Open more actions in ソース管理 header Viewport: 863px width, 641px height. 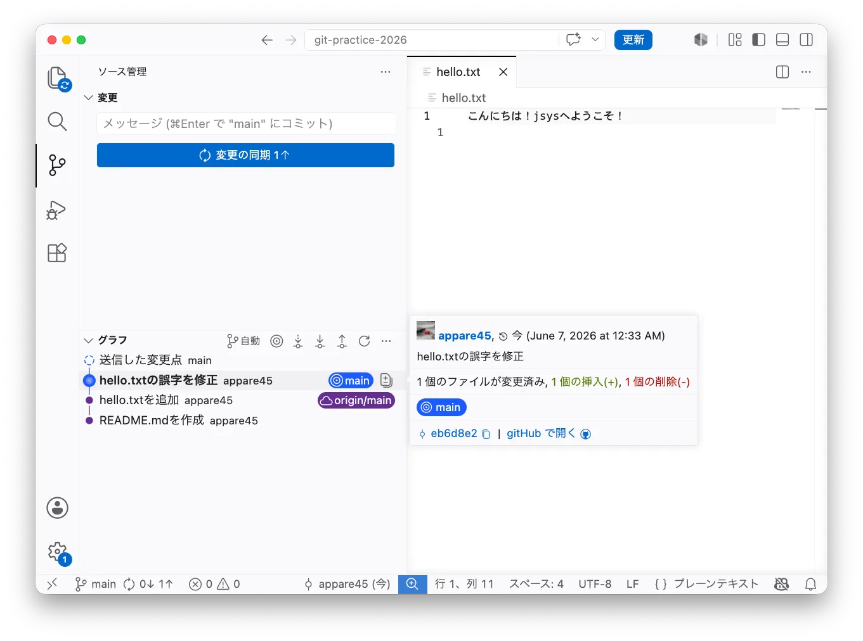386,72
